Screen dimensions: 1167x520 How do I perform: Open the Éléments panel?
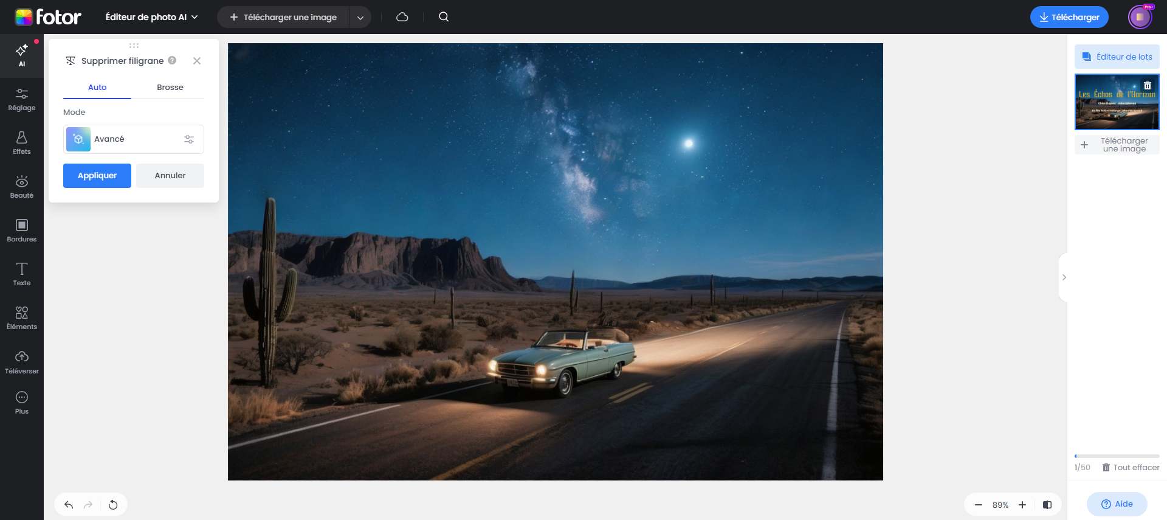22,319
